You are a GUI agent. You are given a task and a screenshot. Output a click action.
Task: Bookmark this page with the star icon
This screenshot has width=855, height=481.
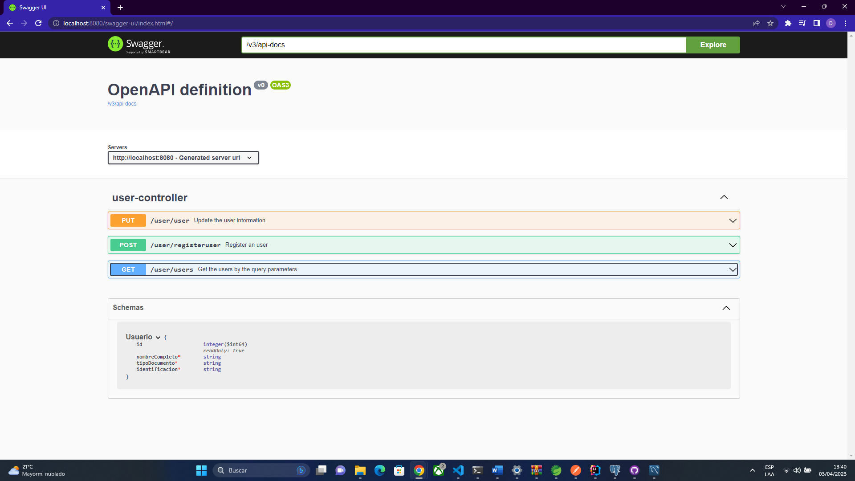[770, 23]
